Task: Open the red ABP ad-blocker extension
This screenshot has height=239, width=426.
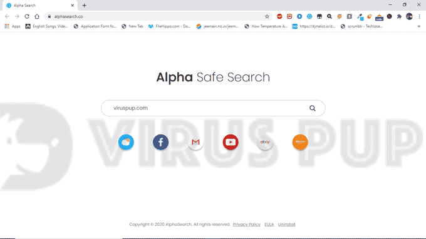Action: point(279,16)
